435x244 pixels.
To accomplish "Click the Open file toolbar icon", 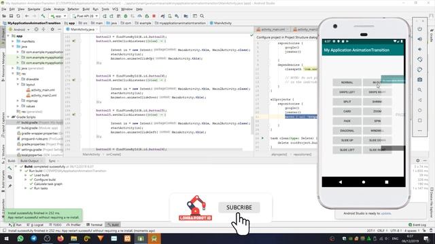I will 4,16.
